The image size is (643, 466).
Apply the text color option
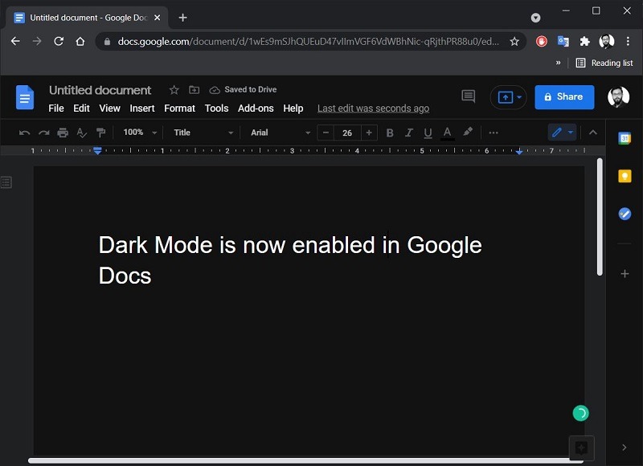click(x=447, y=133)
